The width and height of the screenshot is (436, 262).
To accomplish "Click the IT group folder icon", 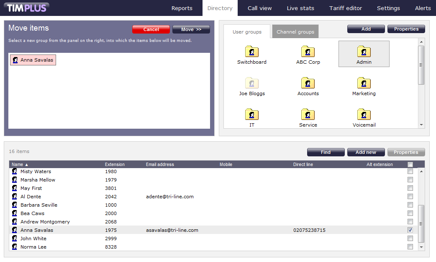I will 251,114.
